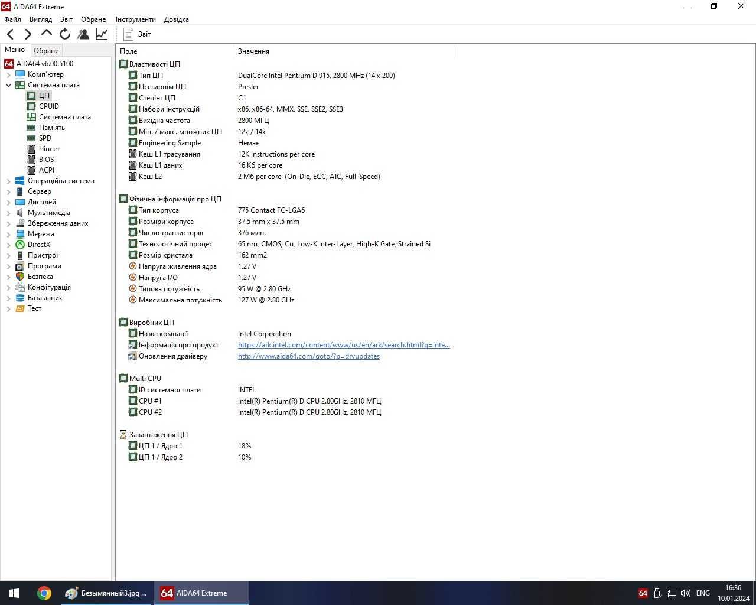Go up one level with the up arrow icon
Viewport: 756px width, 605px height.
[46, 33]
